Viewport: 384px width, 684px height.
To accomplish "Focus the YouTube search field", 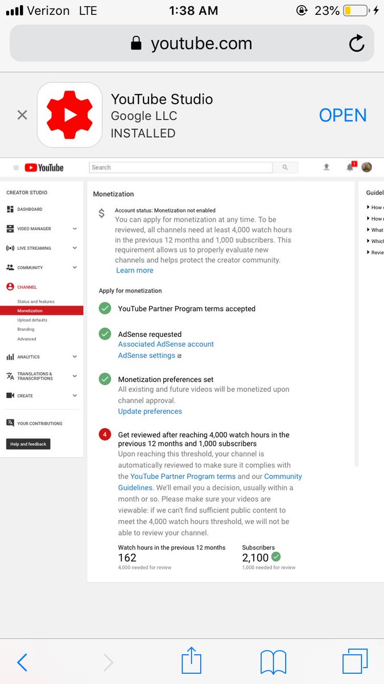I will (181, 168).
